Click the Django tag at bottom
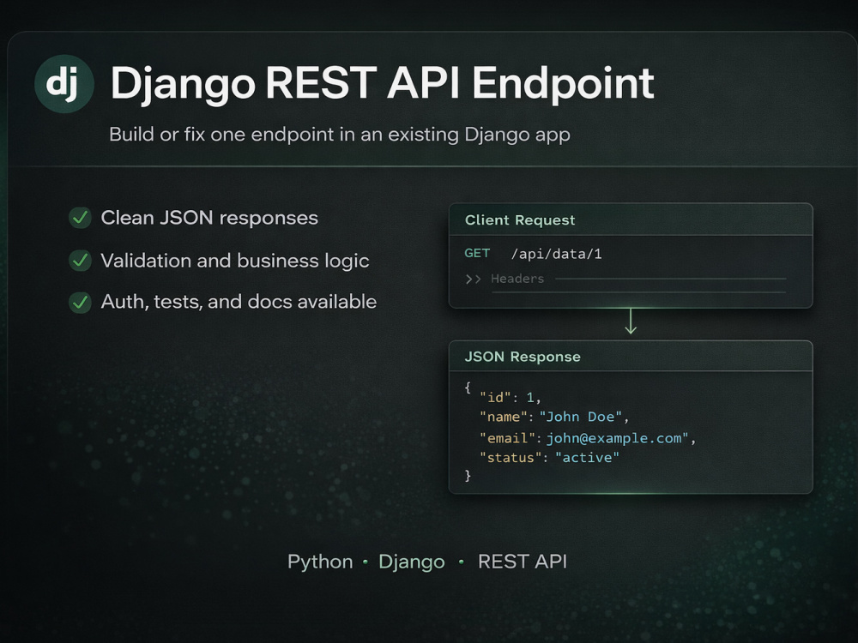This screenshot has width=858, height=643. (x=412, y=562)
